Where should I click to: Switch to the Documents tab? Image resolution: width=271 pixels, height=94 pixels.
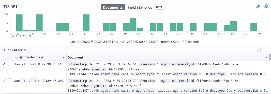[113, 7]
